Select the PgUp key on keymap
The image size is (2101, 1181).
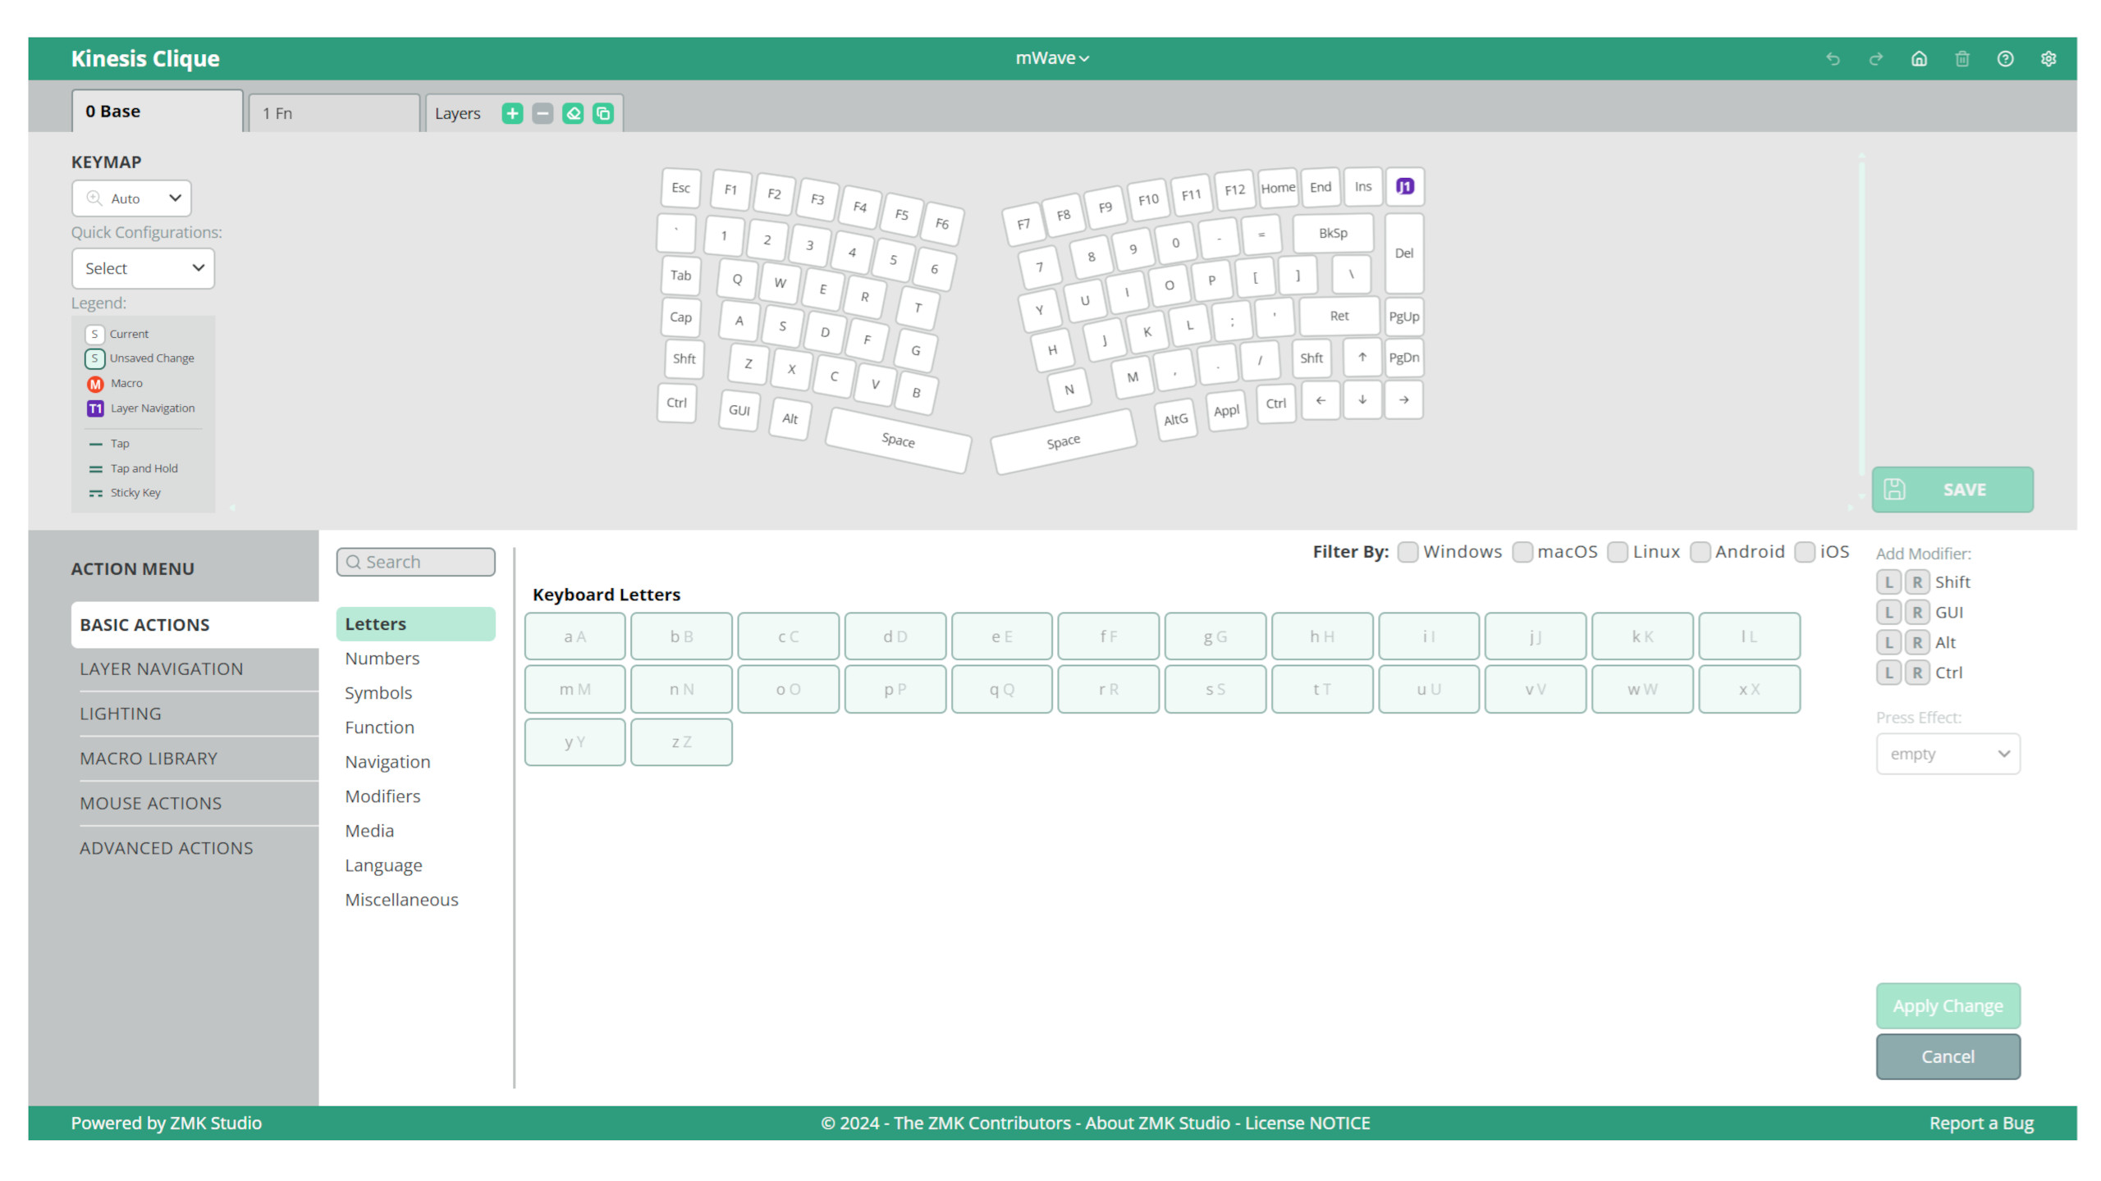click(x=1404, y=317)
